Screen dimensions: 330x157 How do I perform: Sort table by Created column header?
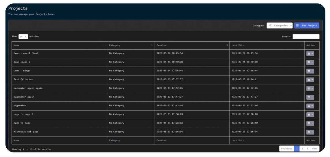[x=192, y=45]
